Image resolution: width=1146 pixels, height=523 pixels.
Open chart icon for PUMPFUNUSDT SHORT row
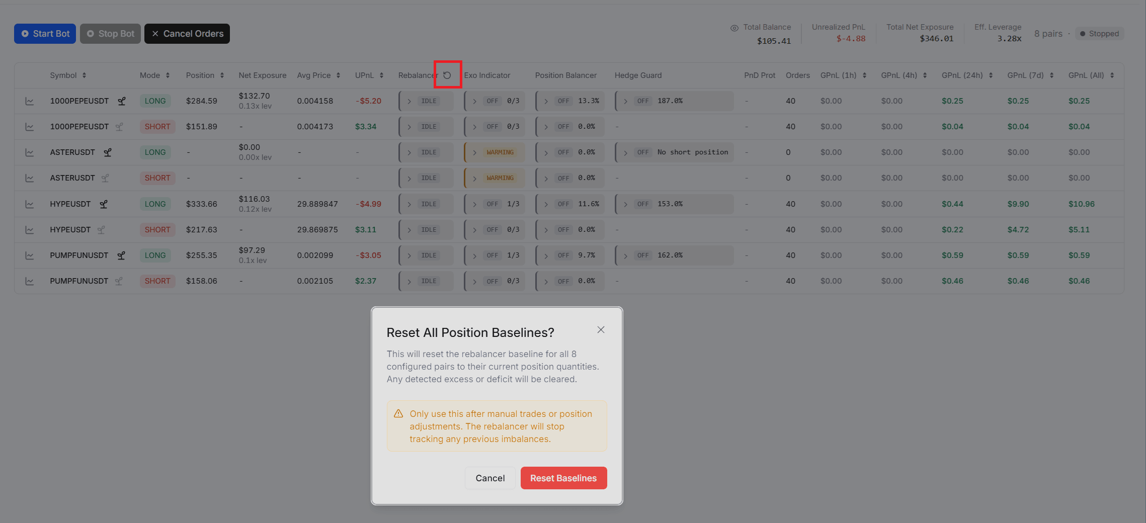tap(30, 281)
